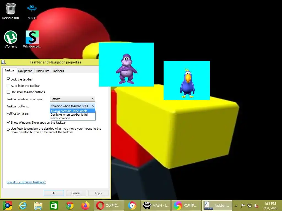Switch to the Navigation tab
The image size is (282, 211).
tap(25, 71)
